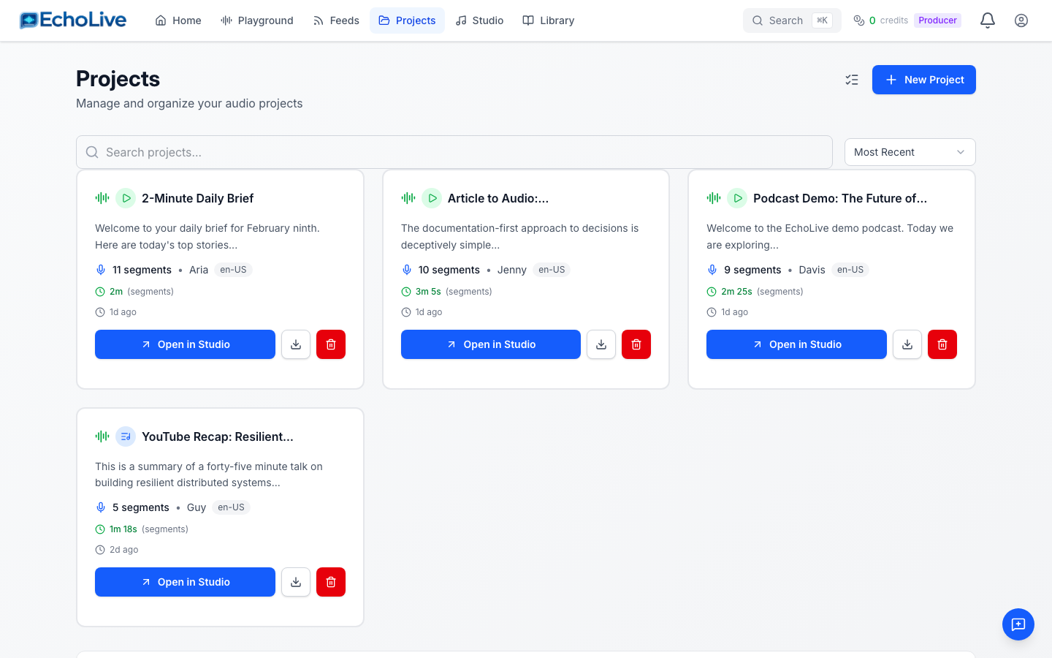Expand the Most Recent sort dropdown
The height and width of the screenshot is (658, 1052).
point(910,152)
